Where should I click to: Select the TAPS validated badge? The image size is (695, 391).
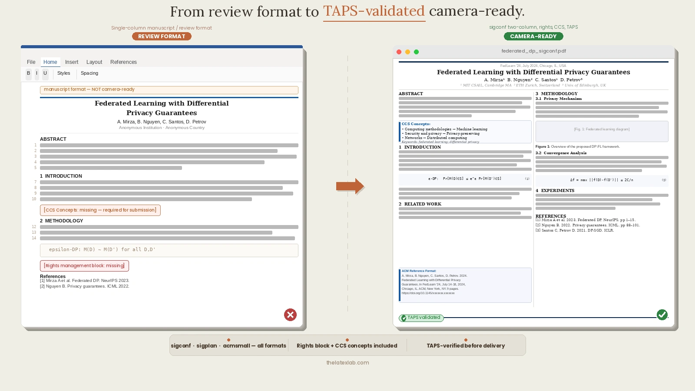pos(421,318)
